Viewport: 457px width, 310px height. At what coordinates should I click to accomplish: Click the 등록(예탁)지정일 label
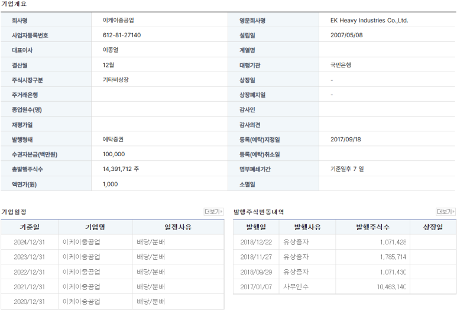pyautogui.click(x=260, y=140)
